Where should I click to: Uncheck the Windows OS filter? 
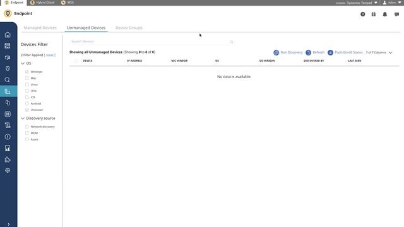point(27,71)
